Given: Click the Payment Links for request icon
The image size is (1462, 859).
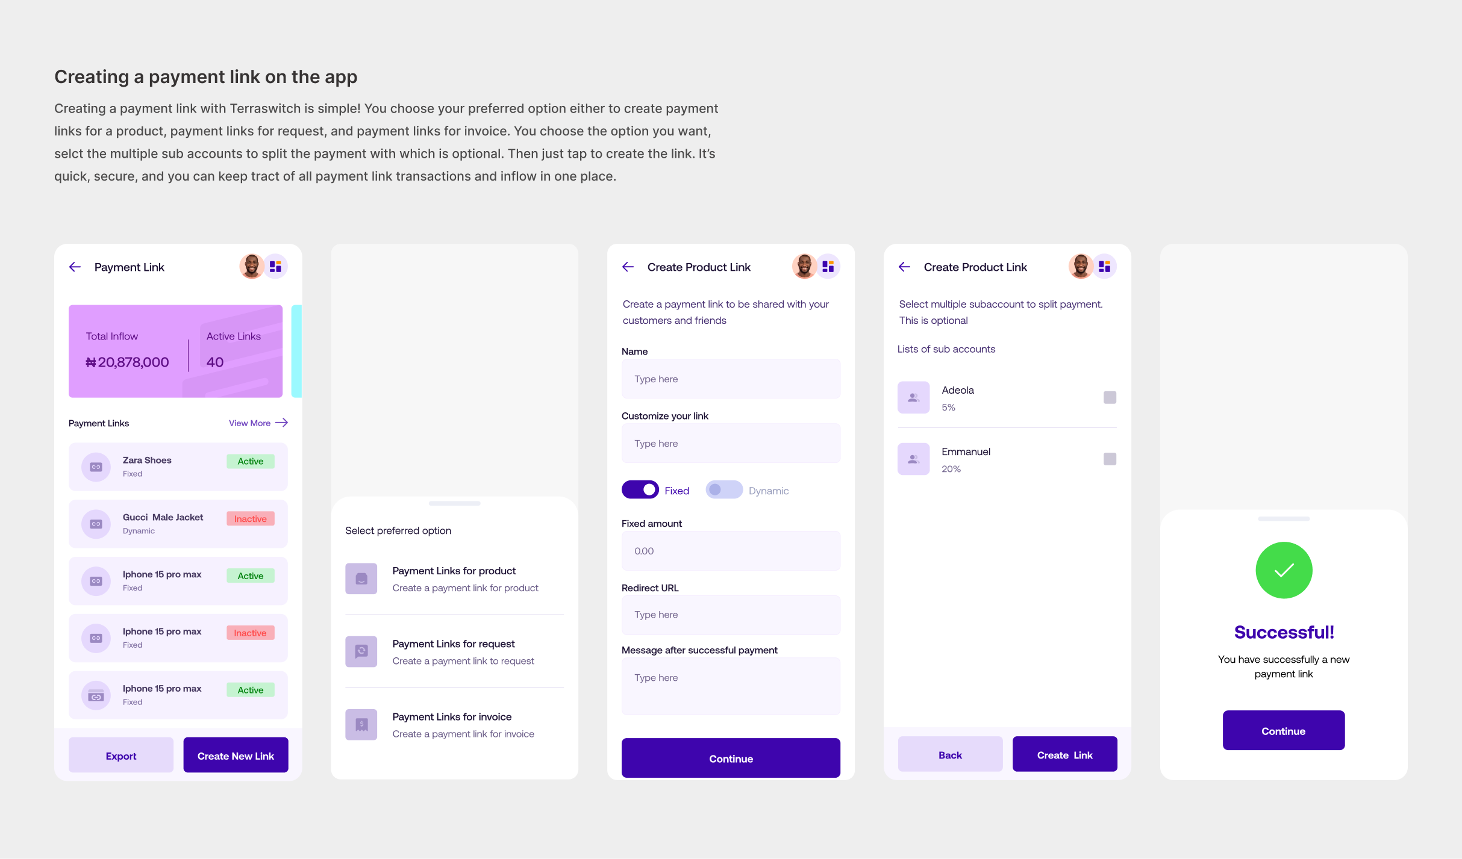Looking at the screenshot, I should pyautogui.click(x=361, y=651).
